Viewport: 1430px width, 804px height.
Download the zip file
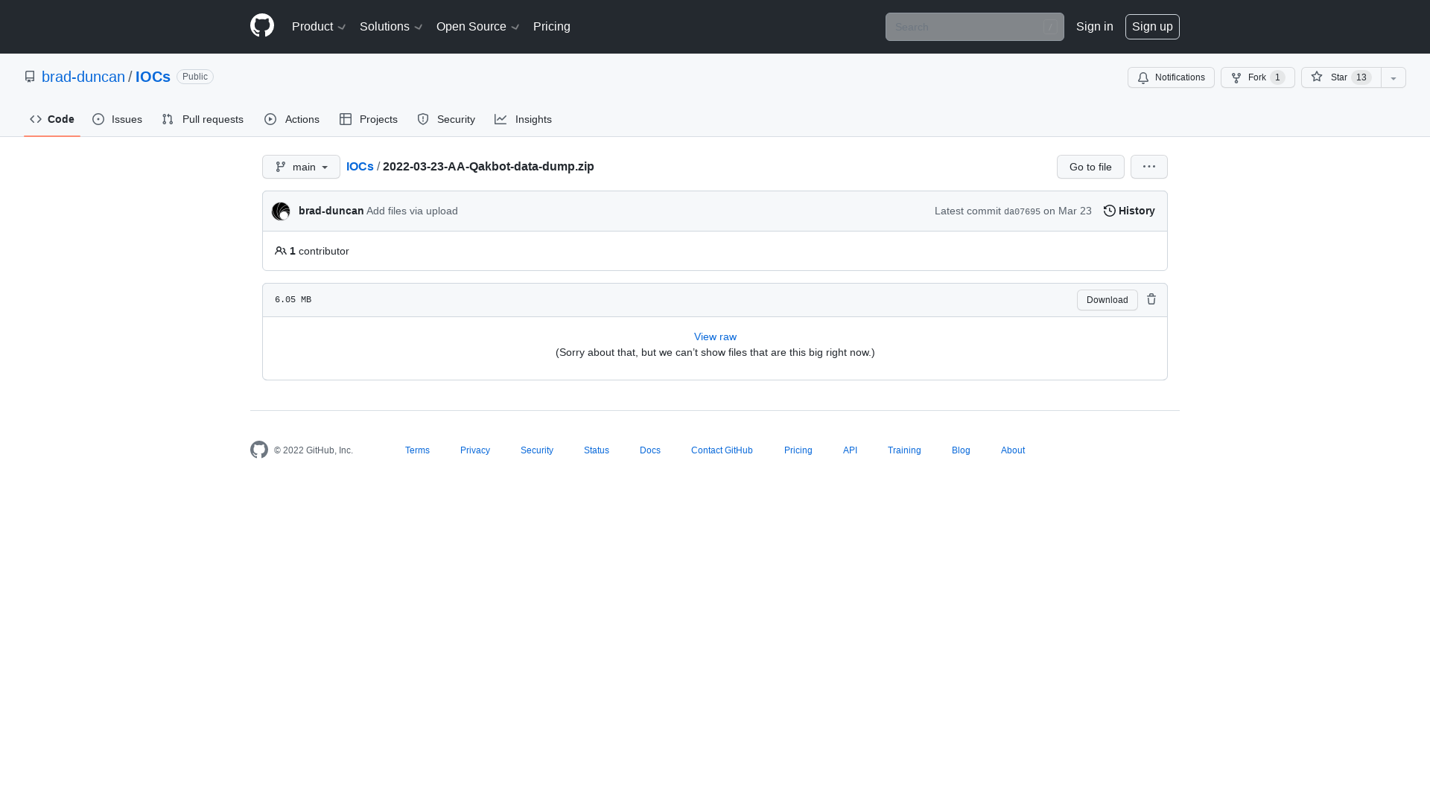[1108, 300]
